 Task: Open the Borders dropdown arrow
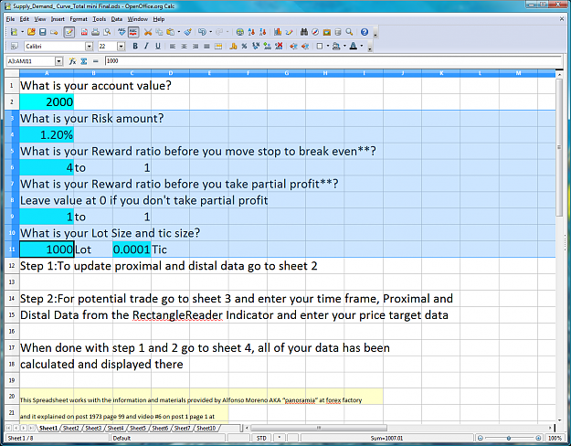tap(328, 47)
